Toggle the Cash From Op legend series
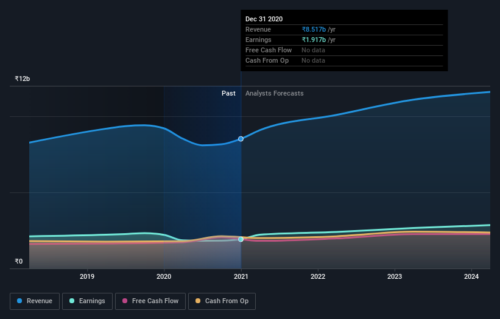 (222, 301)
